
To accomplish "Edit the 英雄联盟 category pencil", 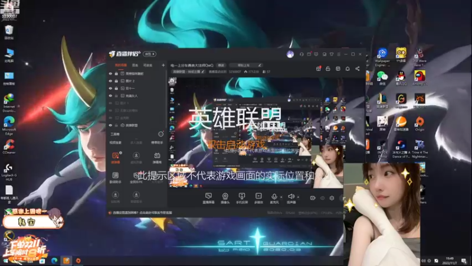I will tap(202, 72).
